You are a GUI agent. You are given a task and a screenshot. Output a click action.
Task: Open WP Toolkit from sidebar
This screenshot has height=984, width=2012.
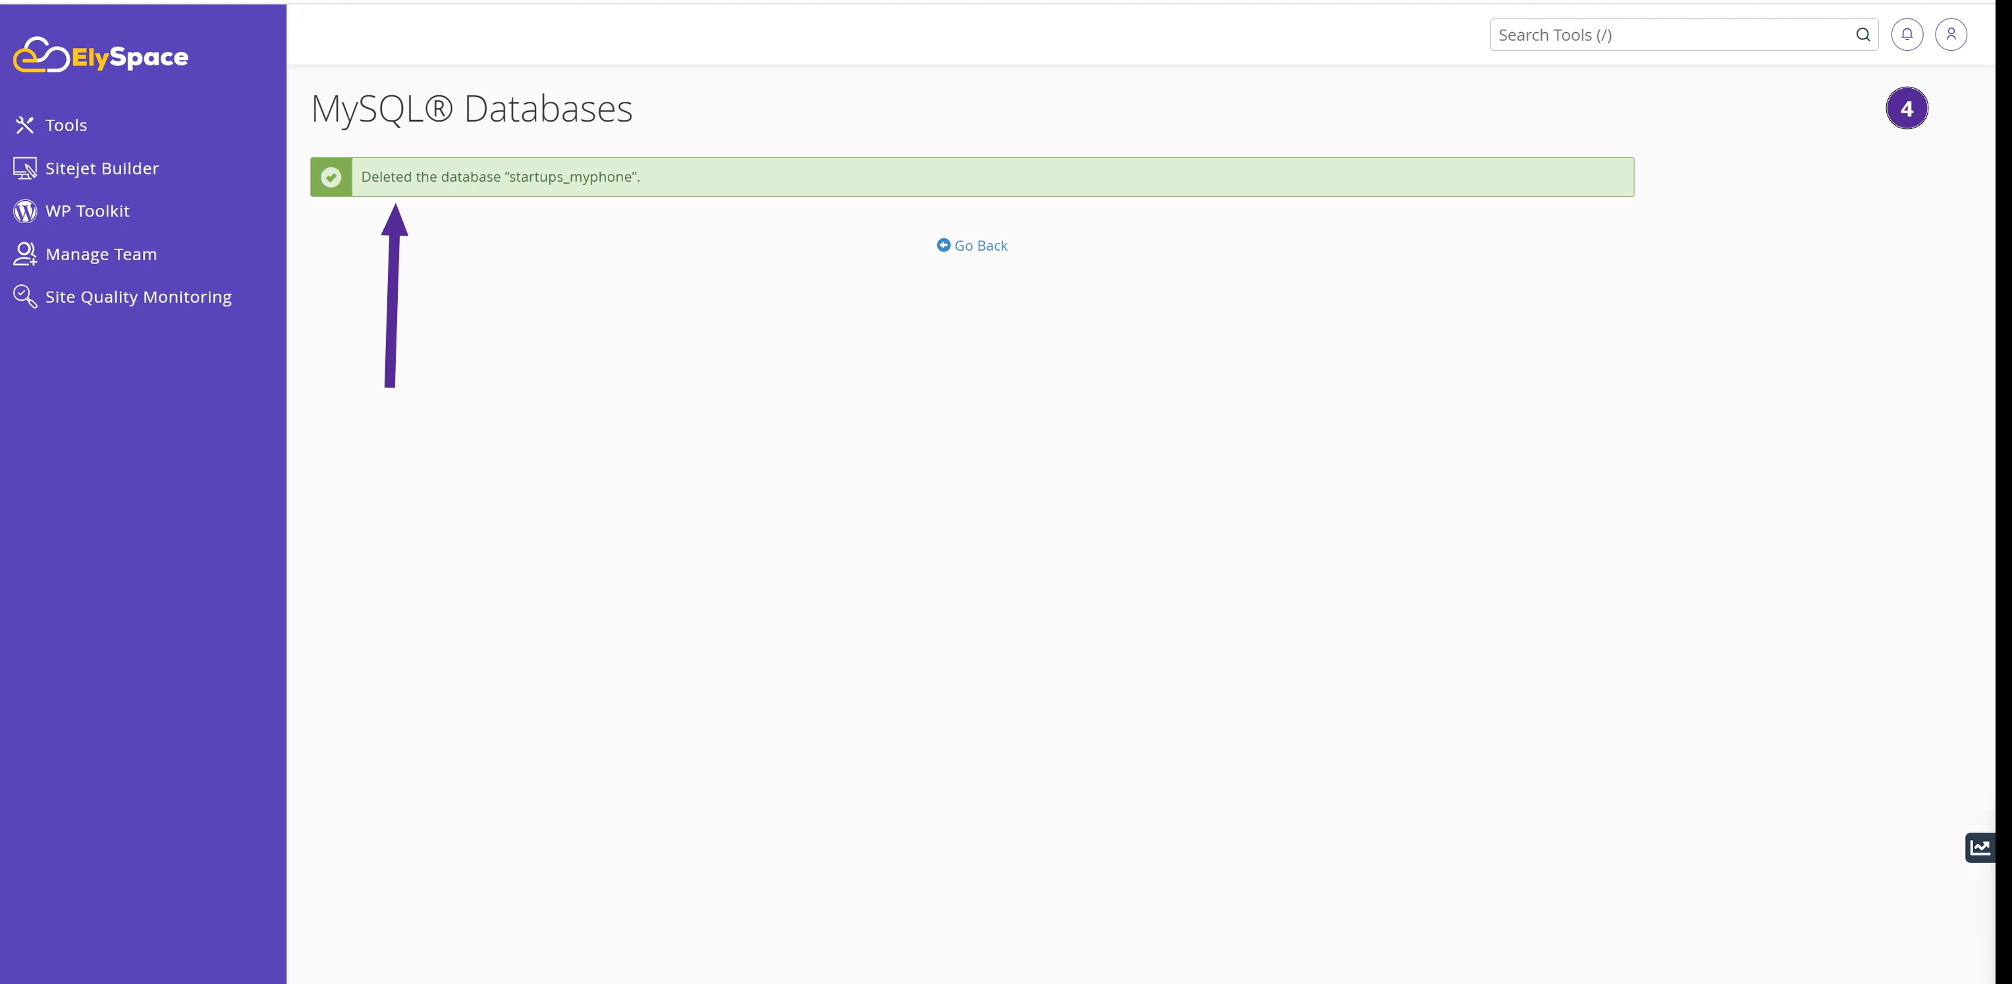[86, 211]
